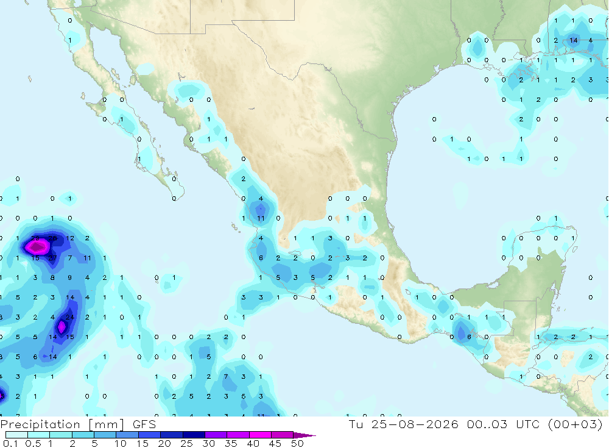This screenshot has height=447, width=609.
Task: Click the pointed arrow end of the legend bar
Action: (304, 435)
